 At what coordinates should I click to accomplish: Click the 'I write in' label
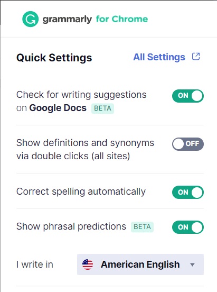click(35, 264)
